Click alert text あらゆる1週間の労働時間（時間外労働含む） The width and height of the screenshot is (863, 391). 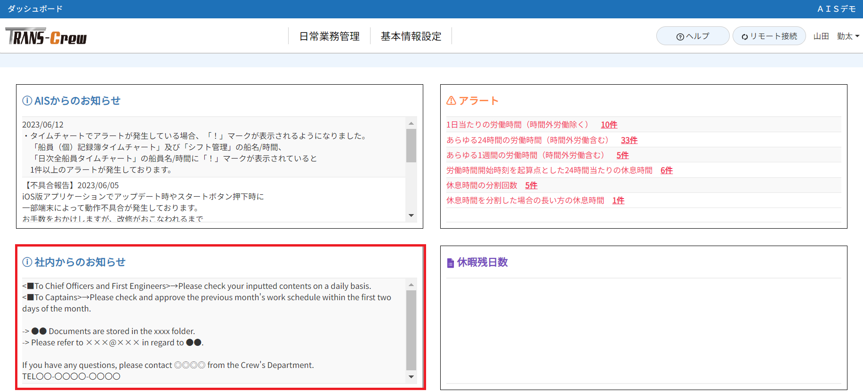(525, 155)
